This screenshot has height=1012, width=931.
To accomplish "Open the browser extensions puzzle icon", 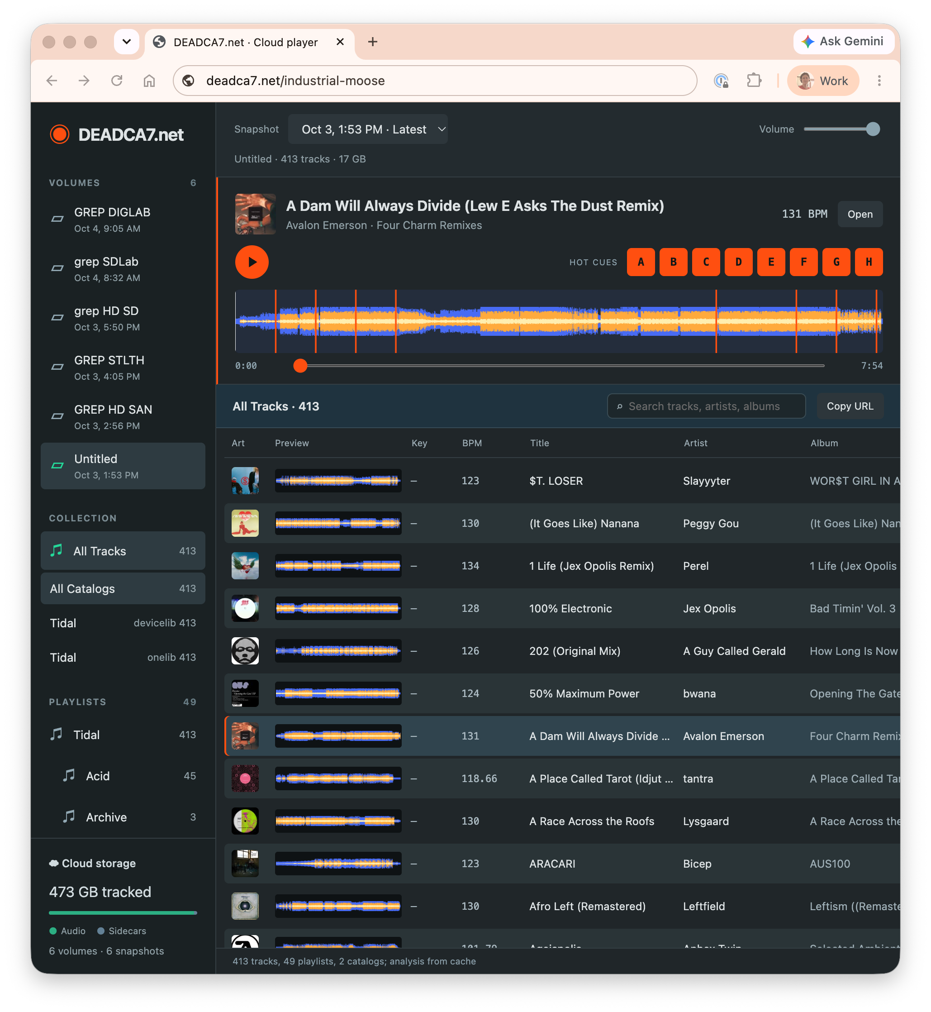I will 754,81.
